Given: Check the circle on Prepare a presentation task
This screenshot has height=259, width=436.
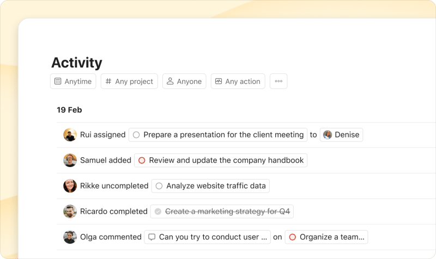Looking at the screenshot, I should click(x=136, y=134).
